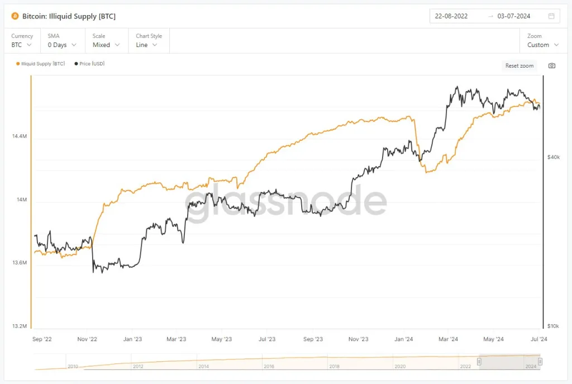This screenshot has width=572, height=384.
Task: Click the Reset zoom button
Action: point(519,65)
